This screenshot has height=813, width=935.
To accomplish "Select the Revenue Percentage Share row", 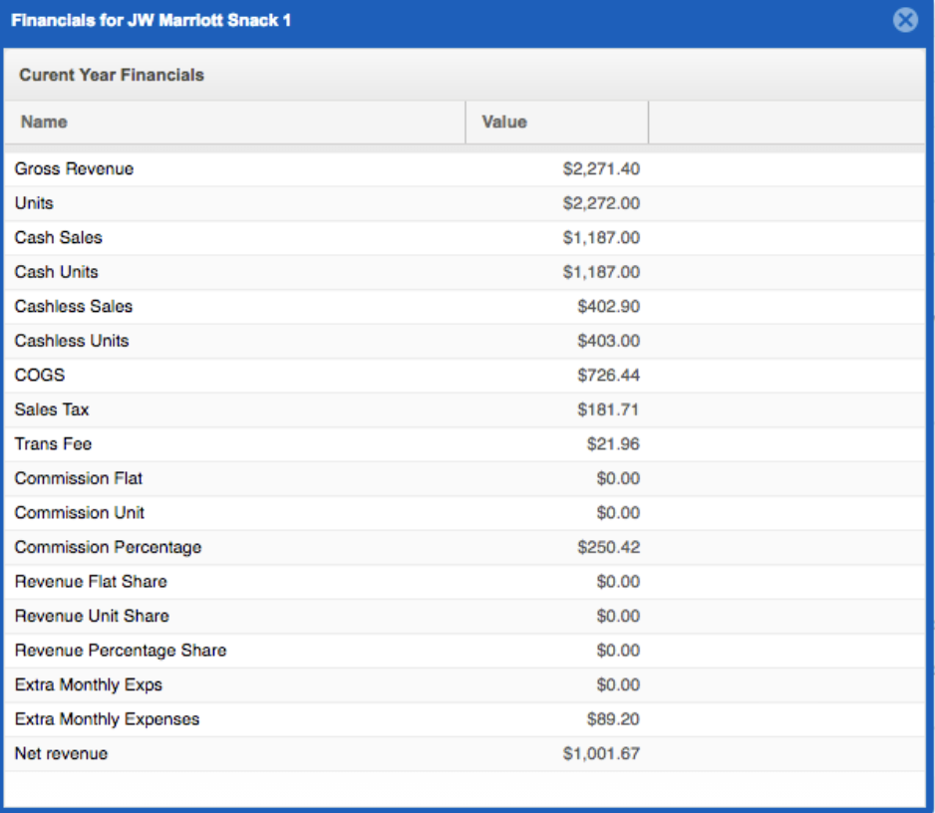I will 465,651.
